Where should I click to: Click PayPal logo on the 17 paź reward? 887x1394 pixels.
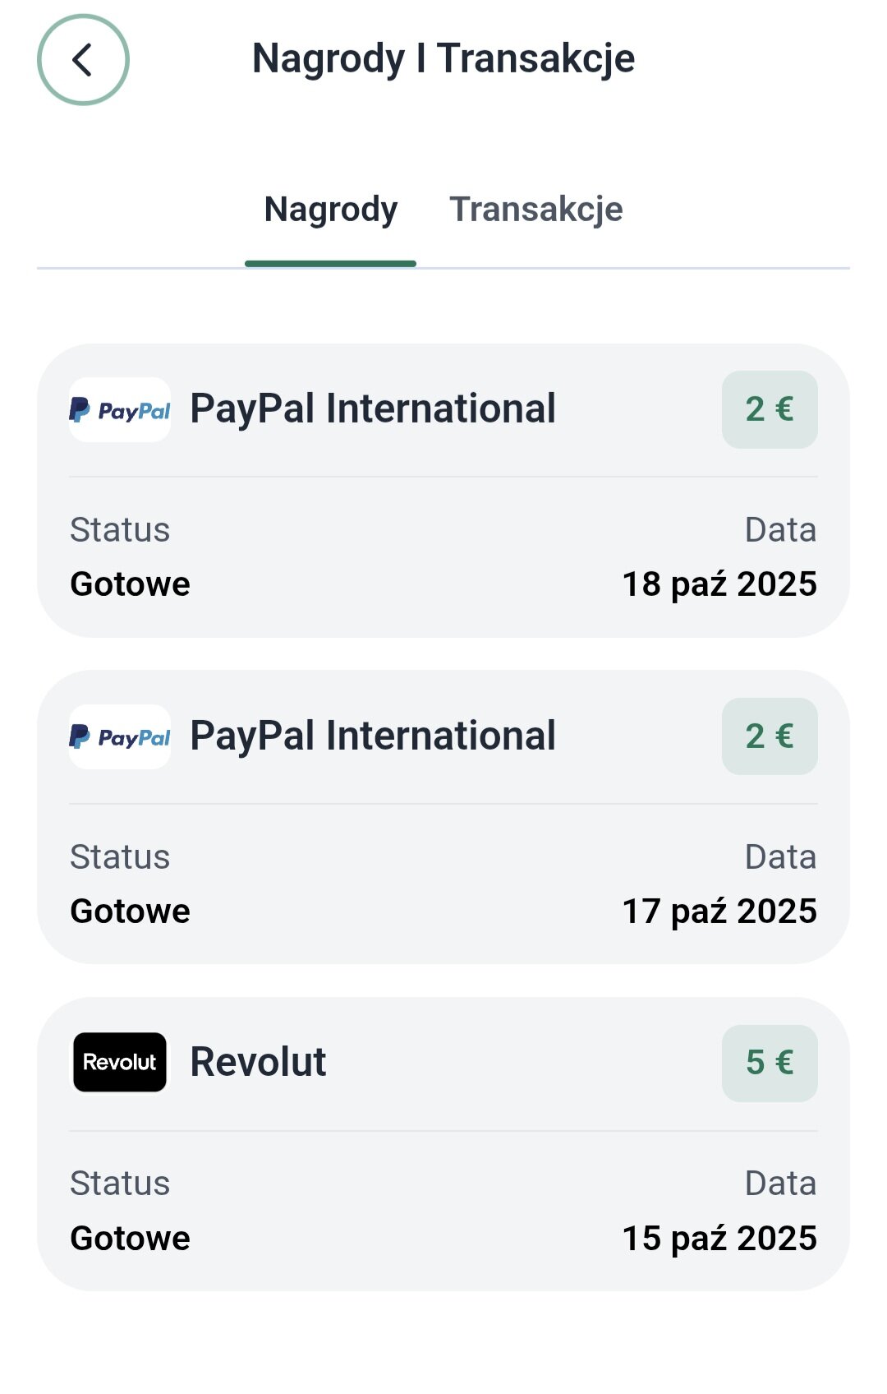120,737
